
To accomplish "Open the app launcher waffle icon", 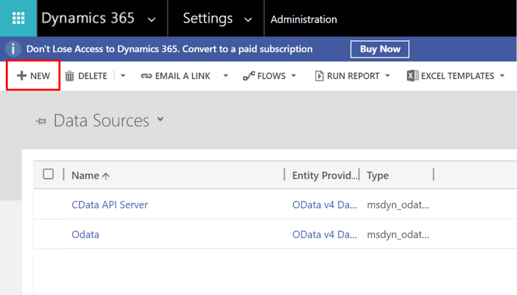I will 19,18.
